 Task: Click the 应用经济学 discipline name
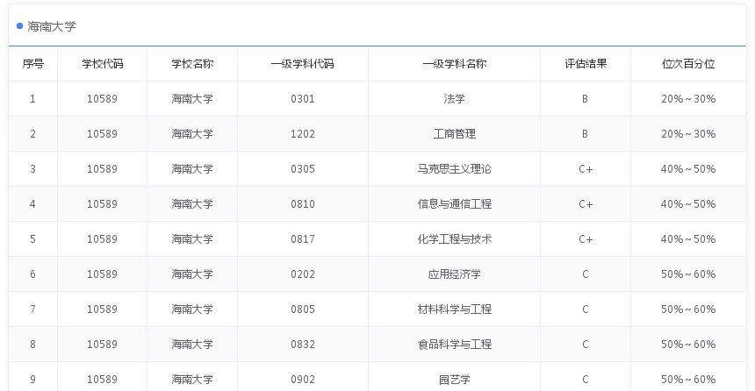point(454,274)
